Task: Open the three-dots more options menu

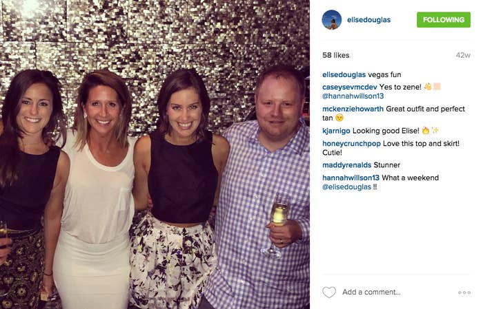Action: point(464,292)
